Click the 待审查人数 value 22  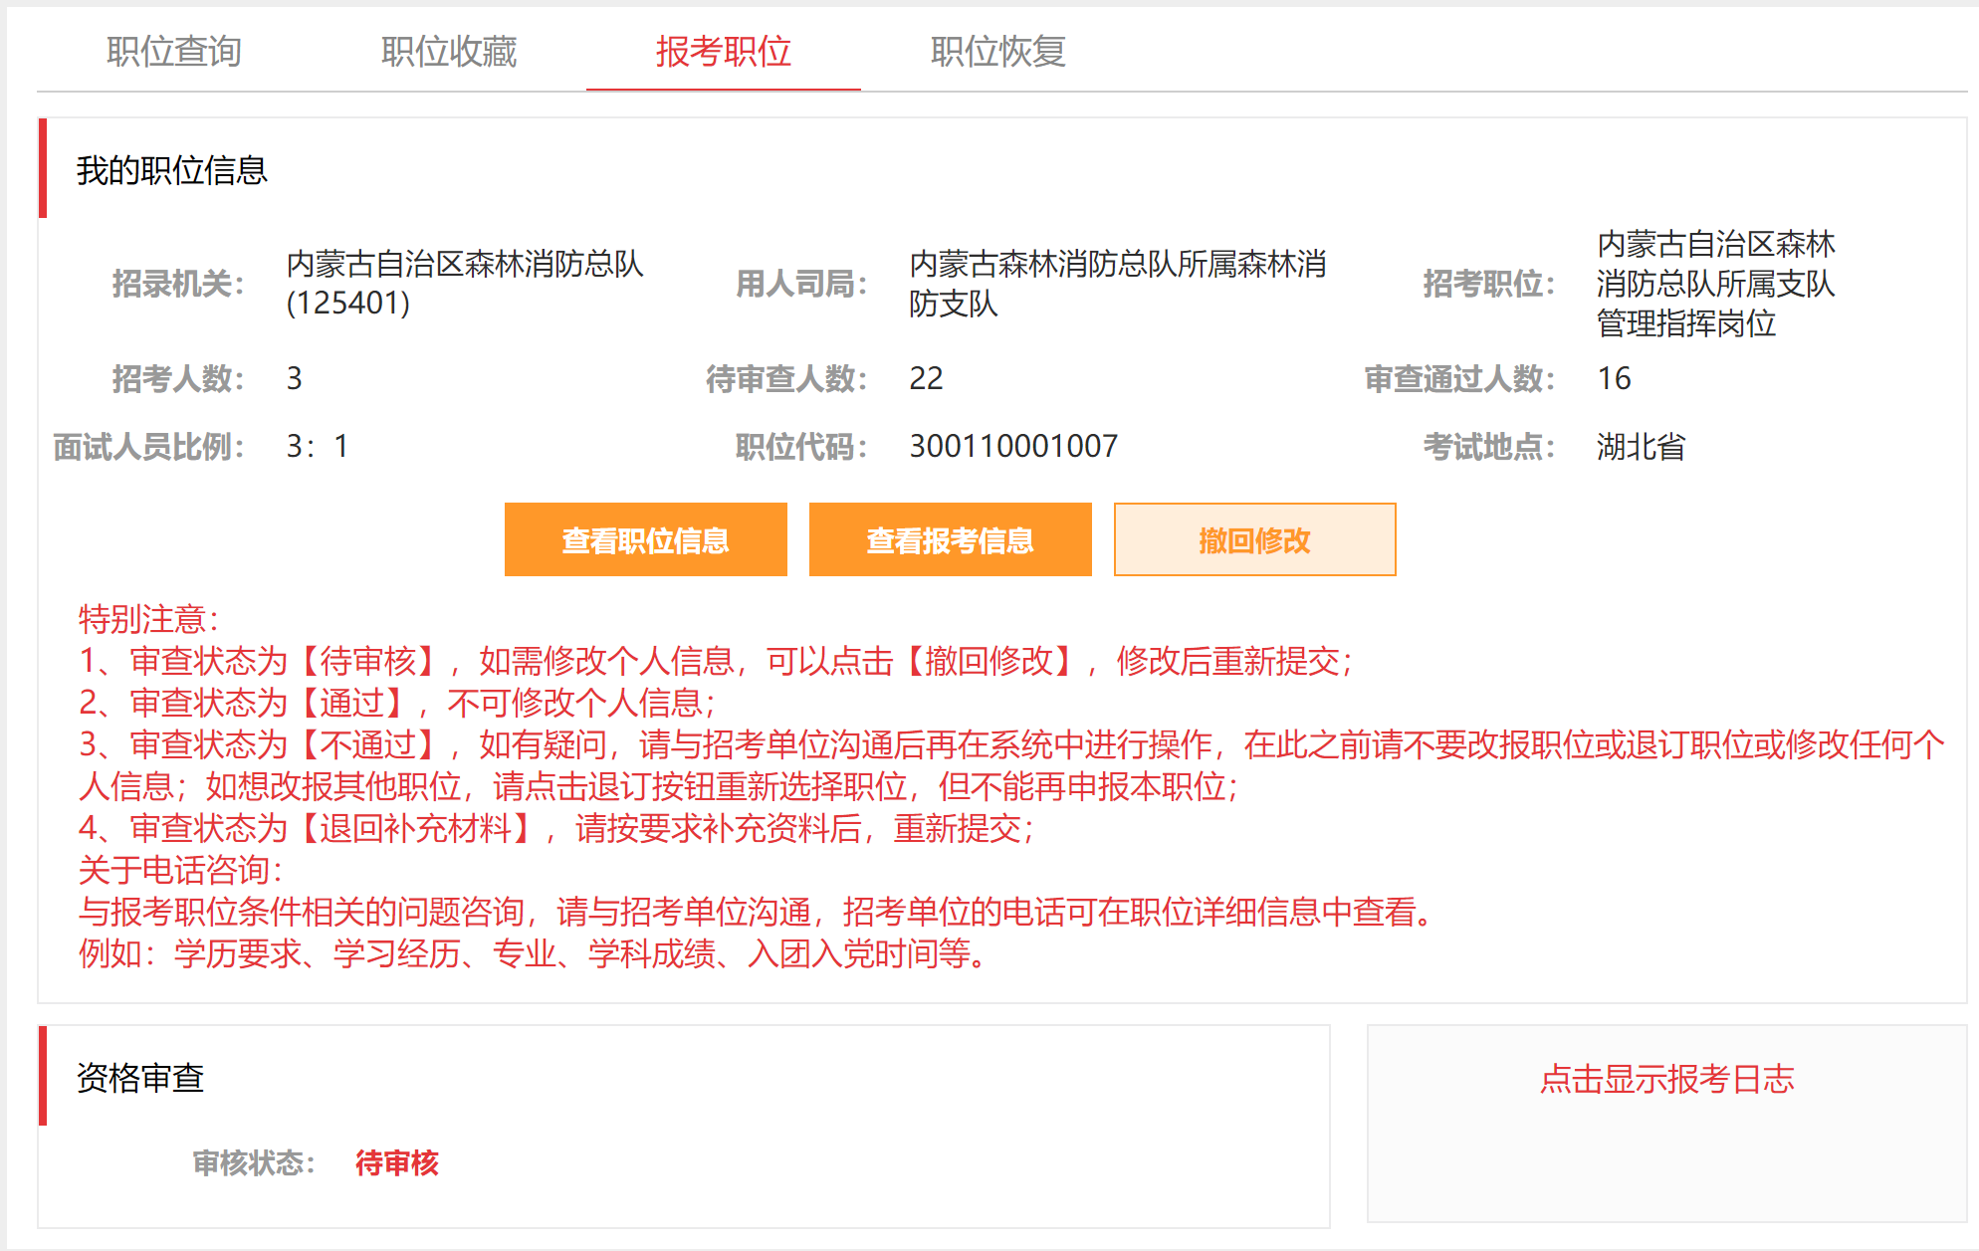tap(926, 378)
